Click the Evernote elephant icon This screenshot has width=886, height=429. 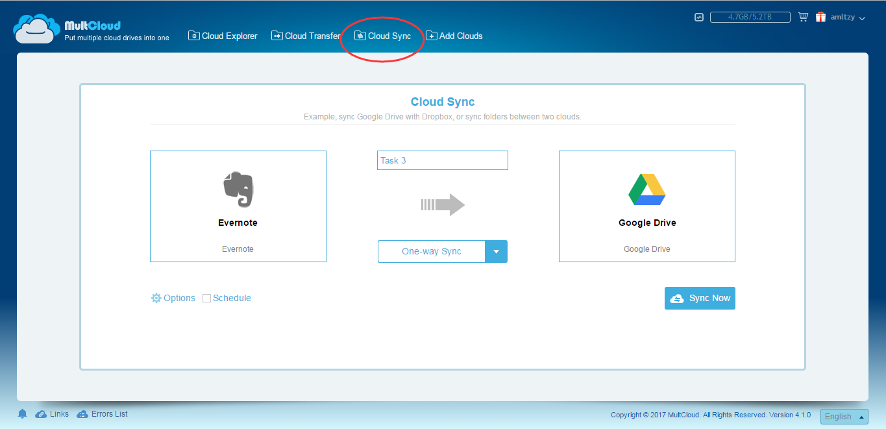pos(238,190)
